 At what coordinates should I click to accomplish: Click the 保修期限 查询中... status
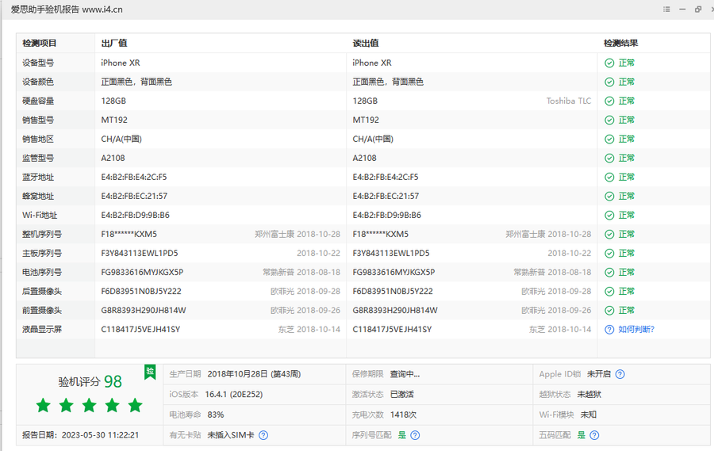pyautogui.click(x=405, y=374)
